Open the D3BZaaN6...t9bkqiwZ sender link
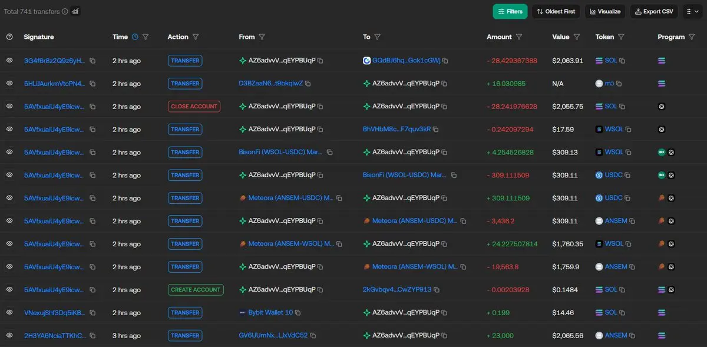Image resolution: width=707 pixels, height=347 pixels. pos(270,83)
